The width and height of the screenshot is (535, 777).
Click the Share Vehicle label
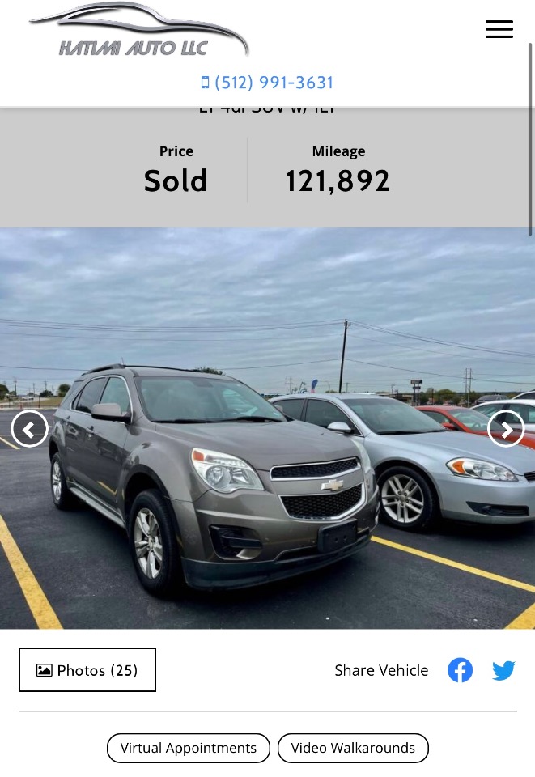coord(381,670)
